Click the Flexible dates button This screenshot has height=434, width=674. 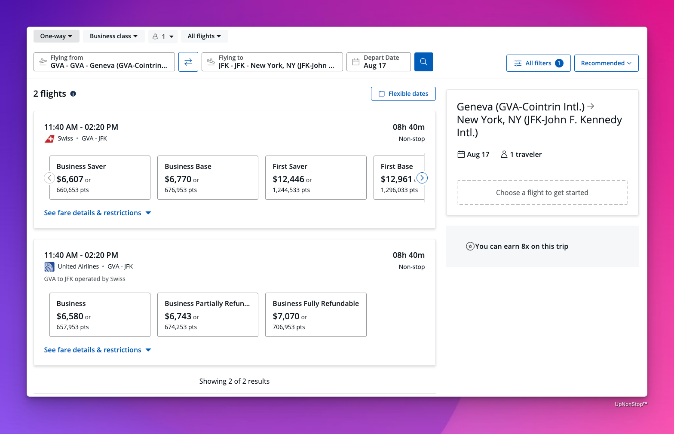pos(403,94)
